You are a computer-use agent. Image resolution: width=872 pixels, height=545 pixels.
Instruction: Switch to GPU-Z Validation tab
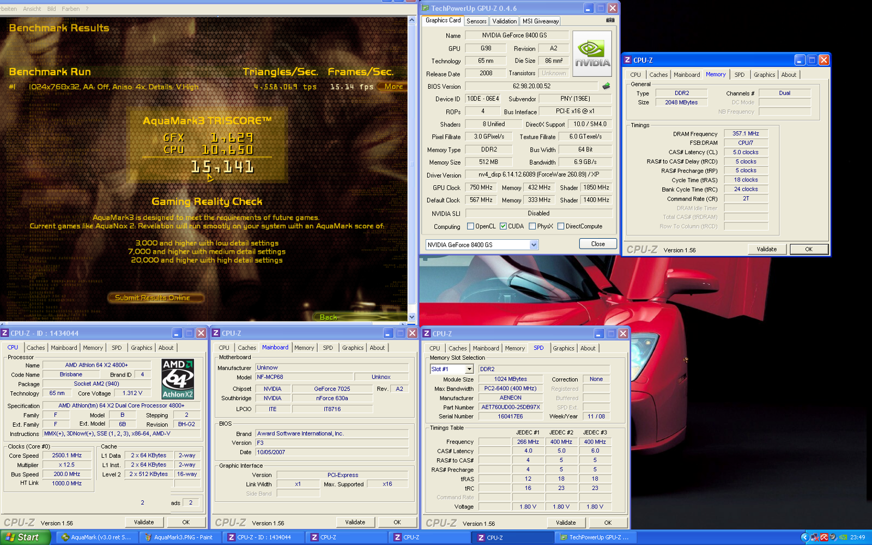click(504, 21)
